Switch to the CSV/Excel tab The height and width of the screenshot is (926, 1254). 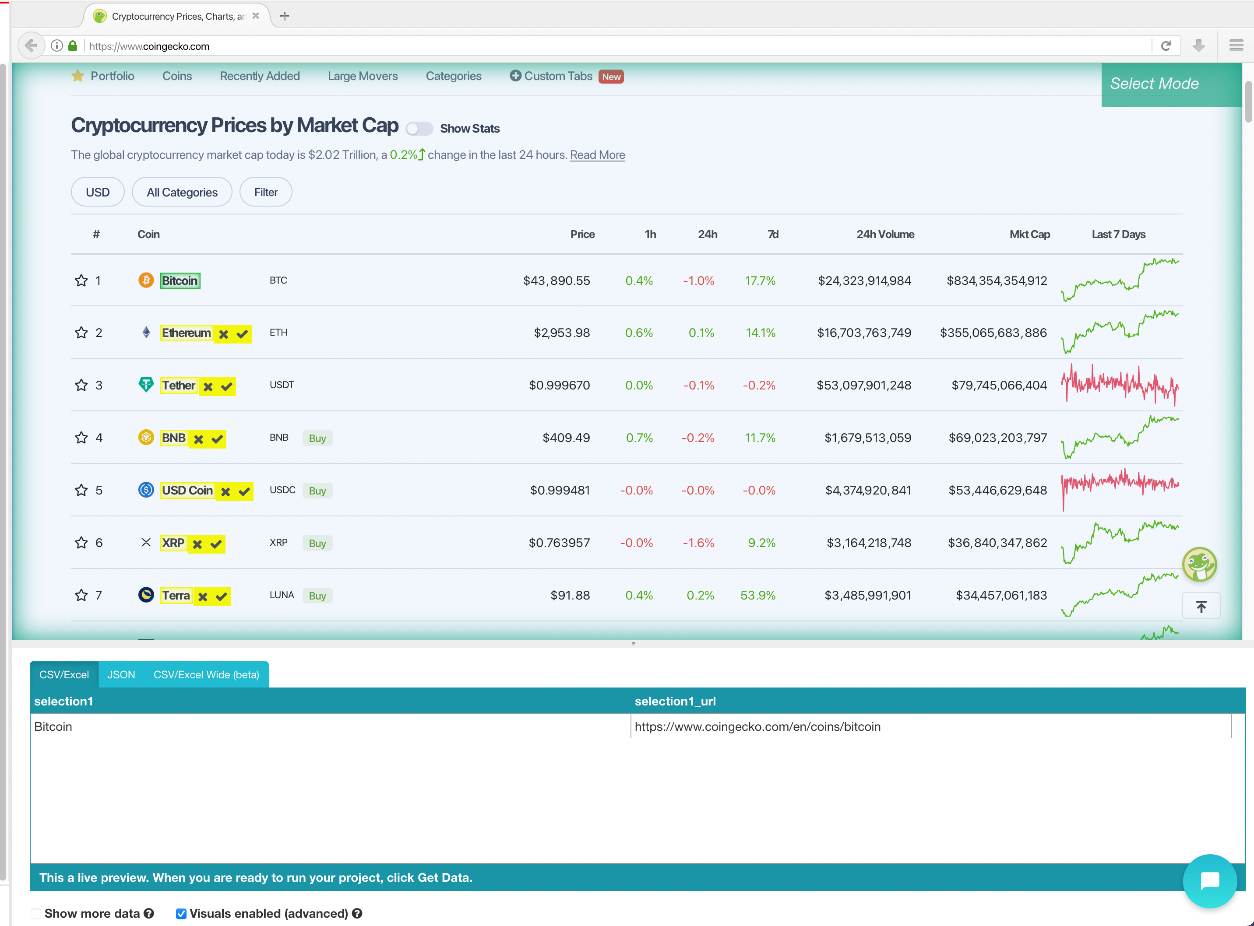(x=64, y=674)
